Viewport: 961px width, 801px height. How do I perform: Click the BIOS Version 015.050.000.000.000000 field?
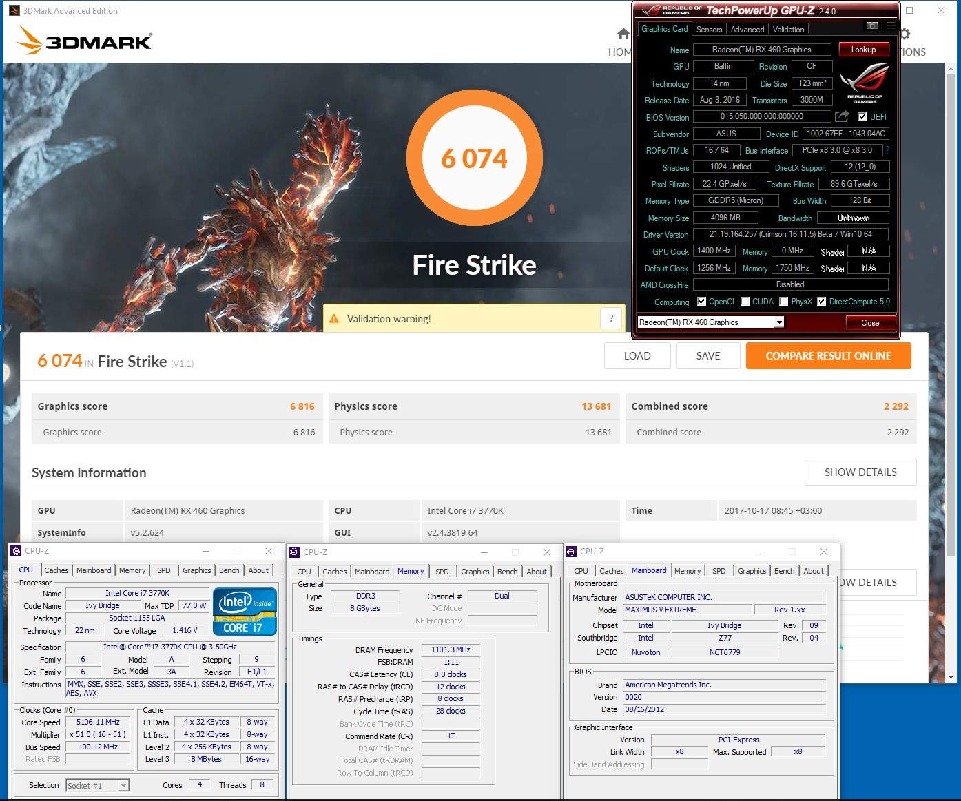(762, 116)
